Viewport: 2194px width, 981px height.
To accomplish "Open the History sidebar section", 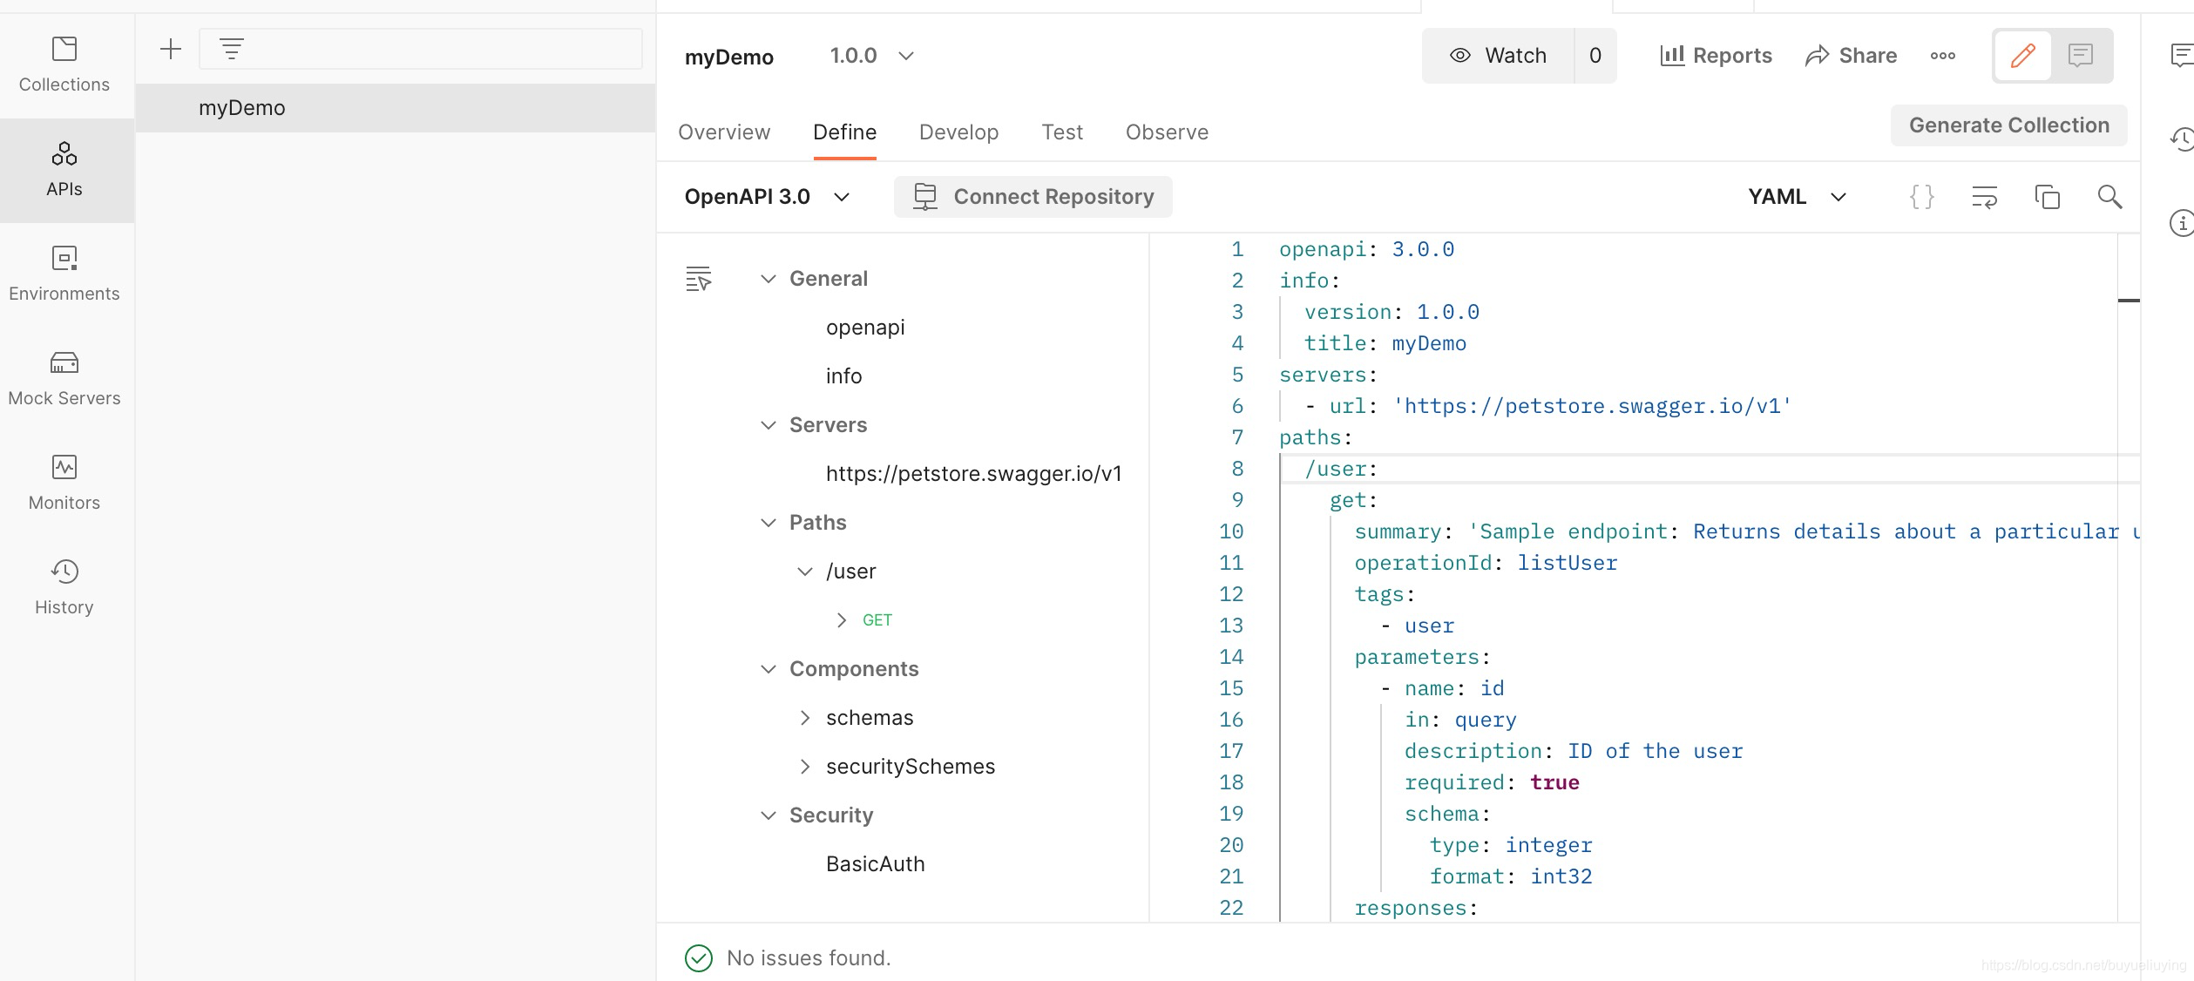I will click(64, 588).
